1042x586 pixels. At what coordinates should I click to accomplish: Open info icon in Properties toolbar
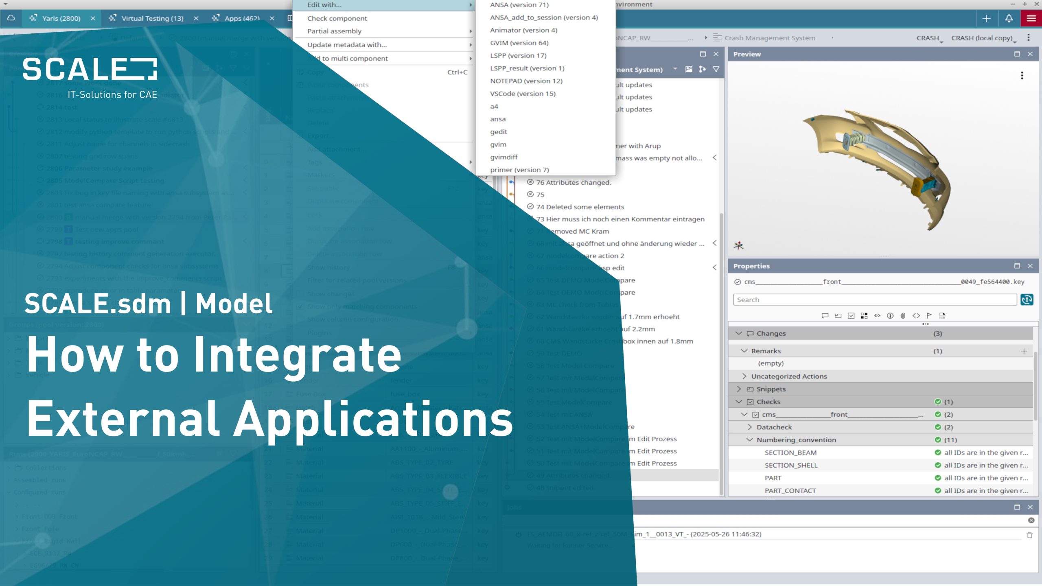(890, 315)
